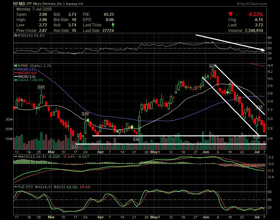Click the "MA(200) 4.37" legend entry
Screen dimensions: 280x220
(x=27, y=73)
